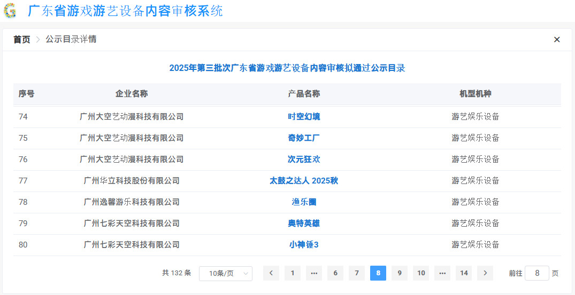
Task: Click company cell in row 80
Action: pos(132,244)
